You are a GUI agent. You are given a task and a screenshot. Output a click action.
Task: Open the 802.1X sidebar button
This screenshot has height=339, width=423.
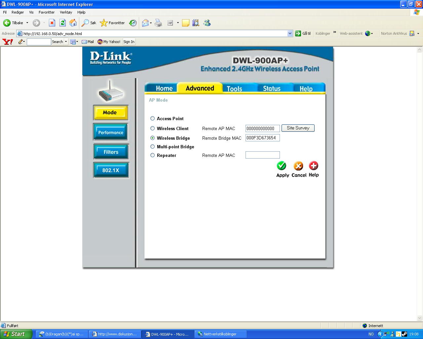pos(111,170)
